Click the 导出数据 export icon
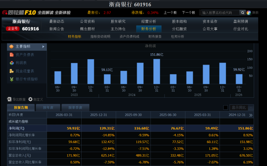The image size is (267, 166). 9,99
